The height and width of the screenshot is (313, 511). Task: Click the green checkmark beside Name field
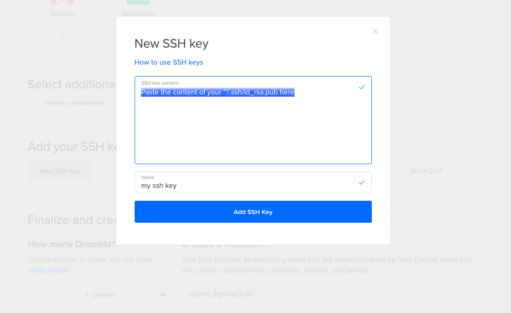362,182
